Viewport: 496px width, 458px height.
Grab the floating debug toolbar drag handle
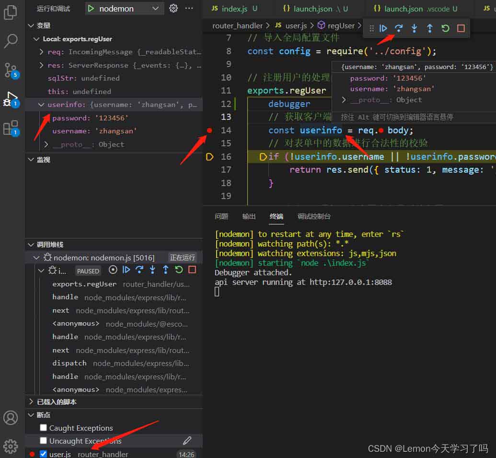pyautogui.click(x=371, y=28)
